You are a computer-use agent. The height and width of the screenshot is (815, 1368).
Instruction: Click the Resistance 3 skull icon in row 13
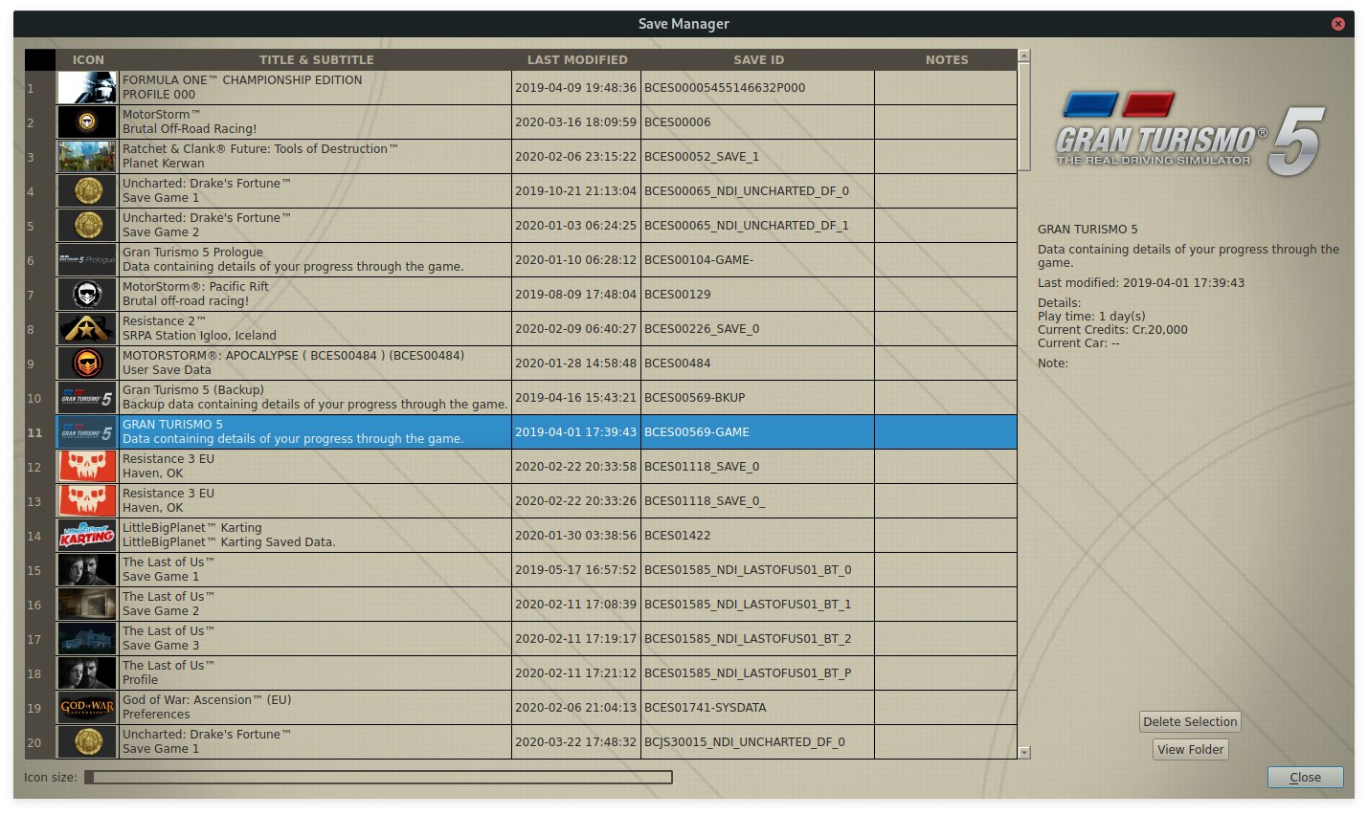[x=87, y=501]
